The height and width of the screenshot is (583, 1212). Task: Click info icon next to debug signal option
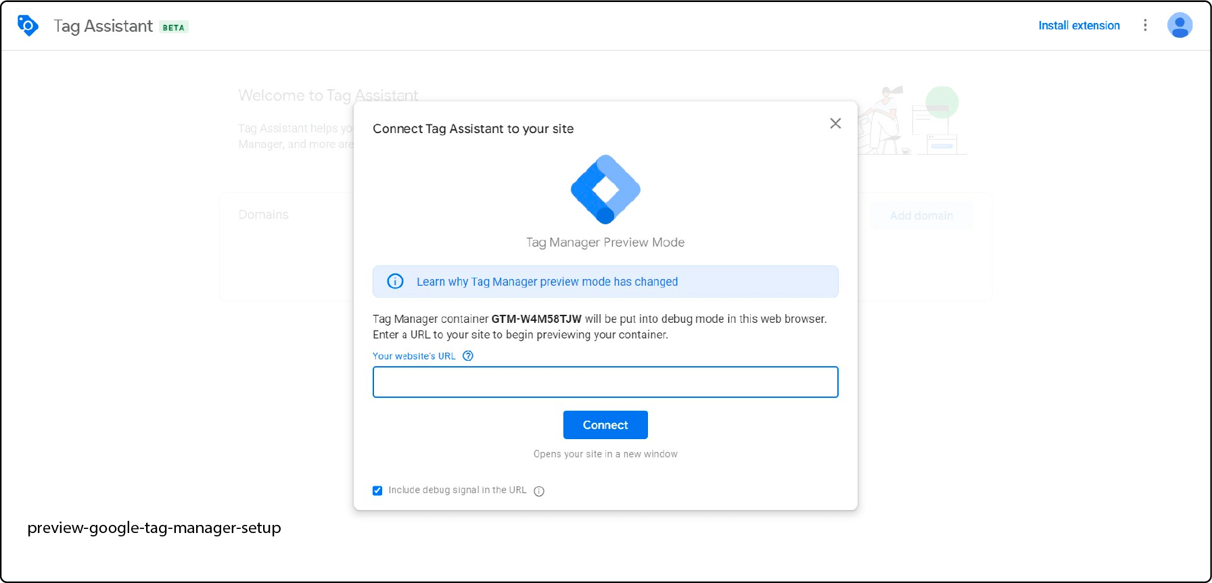tap(539, 491)
